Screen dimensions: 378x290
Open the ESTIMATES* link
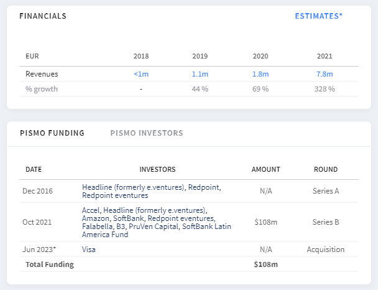[318, 16]
